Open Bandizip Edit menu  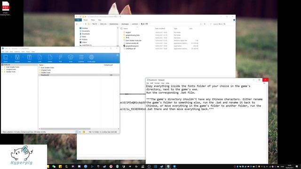7,52
